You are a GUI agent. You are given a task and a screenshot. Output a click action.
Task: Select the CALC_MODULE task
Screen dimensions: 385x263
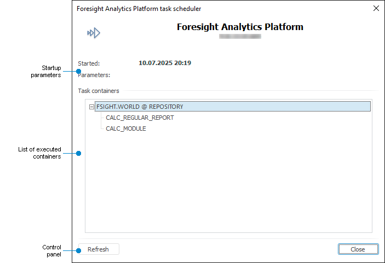(126, 128)
